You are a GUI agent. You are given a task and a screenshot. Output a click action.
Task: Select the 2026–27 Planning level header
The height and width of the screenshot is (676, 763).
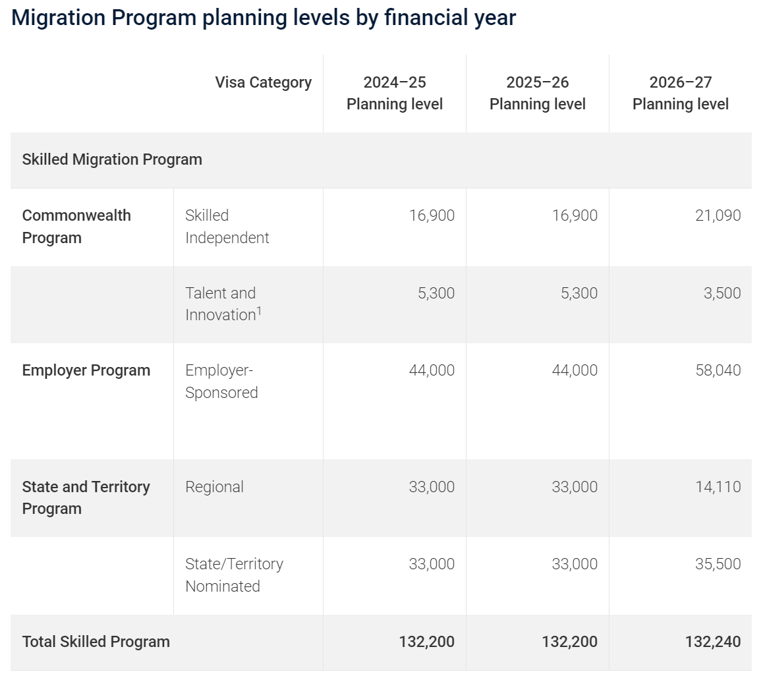coord(680,93)
